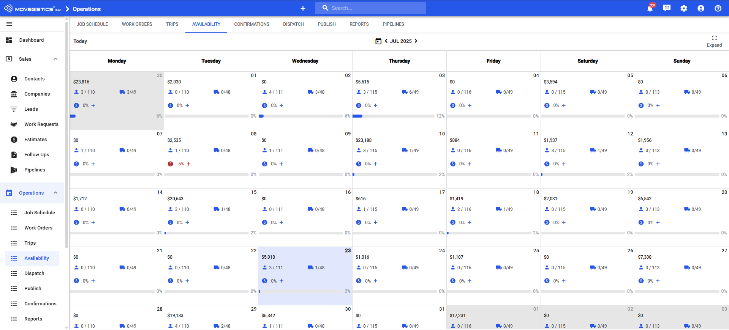729x330 pixels.
Task: Click the help question mark icon
Action: coord(718,8)
